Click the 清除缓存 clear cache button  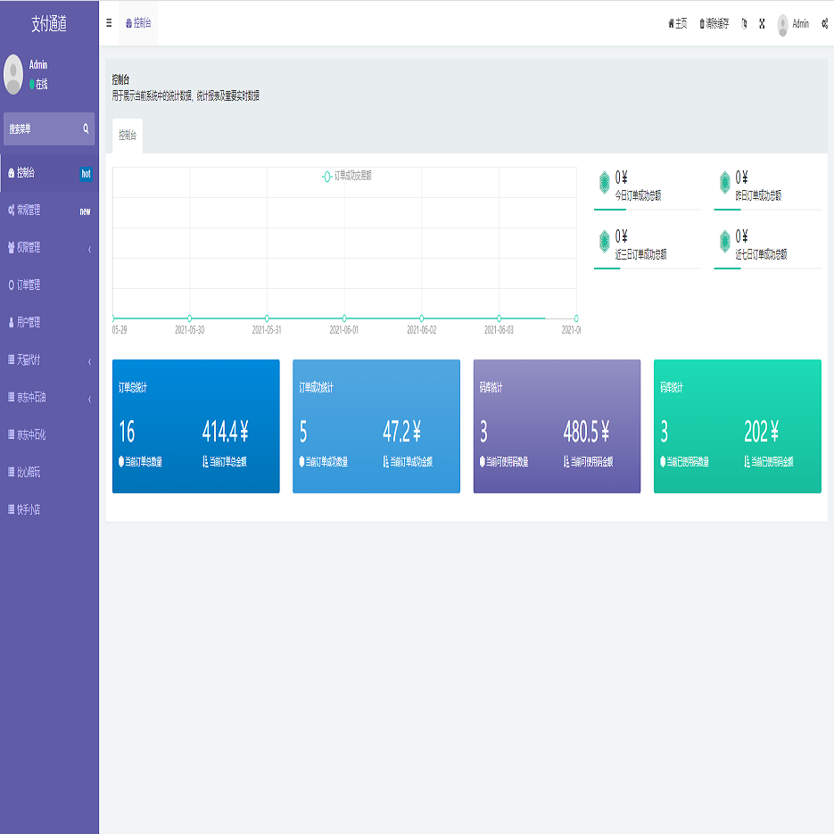[714, 24]
